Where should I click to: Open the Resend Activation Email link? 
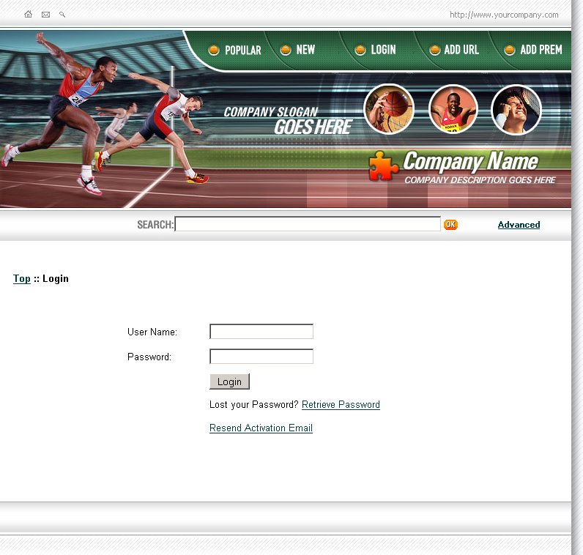coord(261,428)
